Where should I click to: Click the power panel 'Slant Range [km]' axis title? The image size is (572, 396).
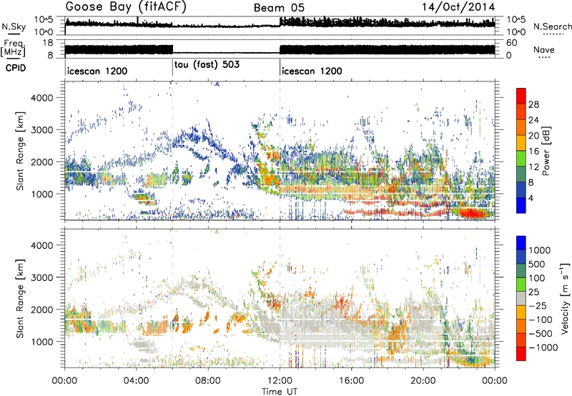21,151
